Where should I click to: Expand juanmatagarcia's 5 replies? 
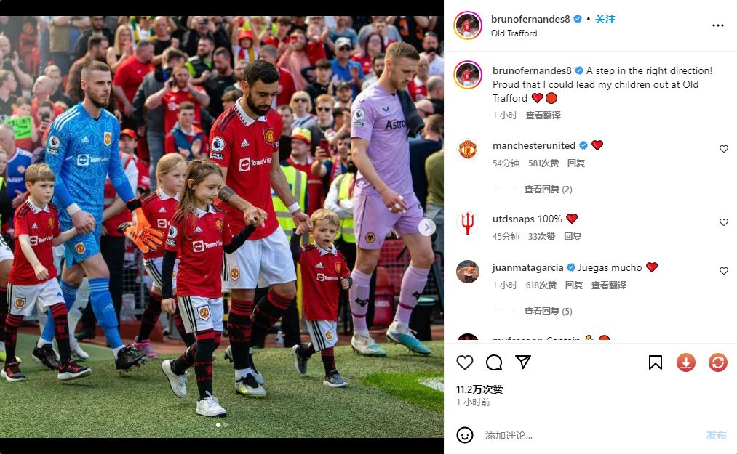click(548, 312)
